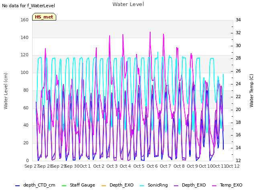Image resolution: width=257 pixels, height=193 pixels.
Task: Toggle Staff Gauge legend entry
Action: (x=78, y=185)
